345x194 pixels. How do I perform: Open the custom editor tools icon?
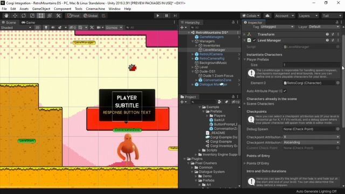pos(58,16)
